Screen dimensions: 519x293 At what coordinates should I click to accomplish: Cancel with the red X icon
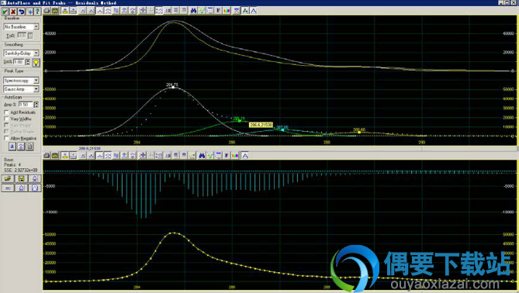pos(13,12)
